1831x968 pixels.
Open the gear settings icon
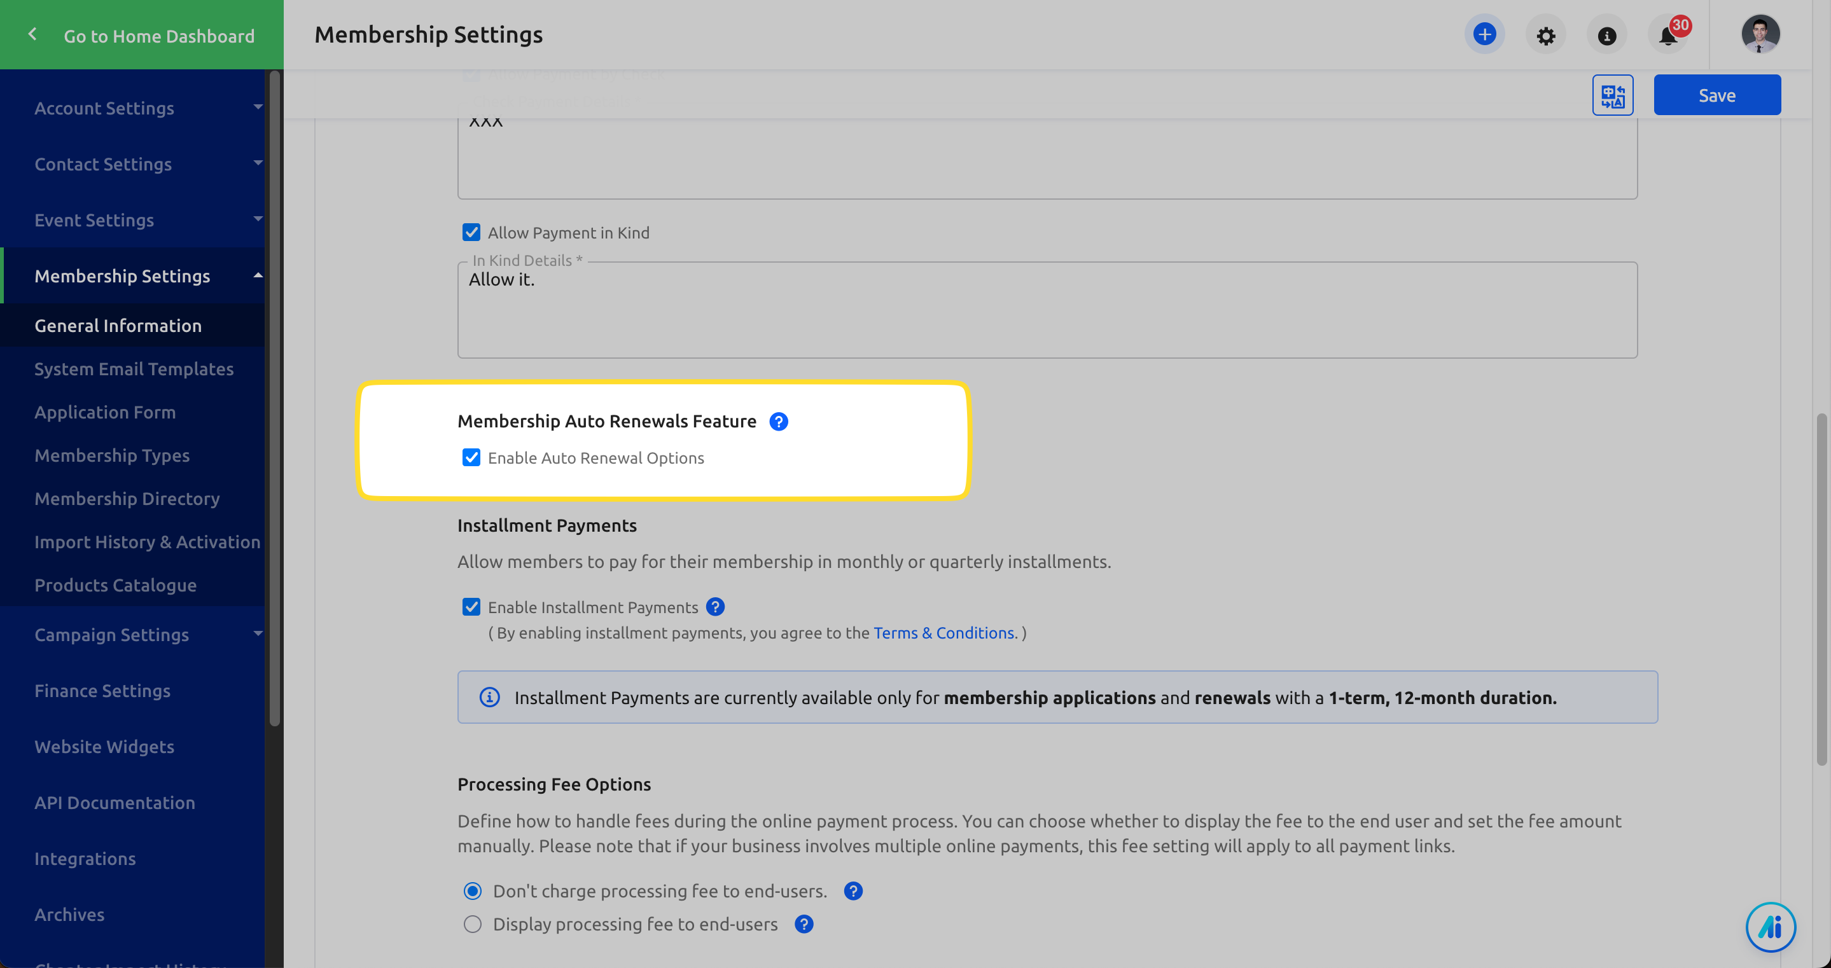pos(1545,35)
